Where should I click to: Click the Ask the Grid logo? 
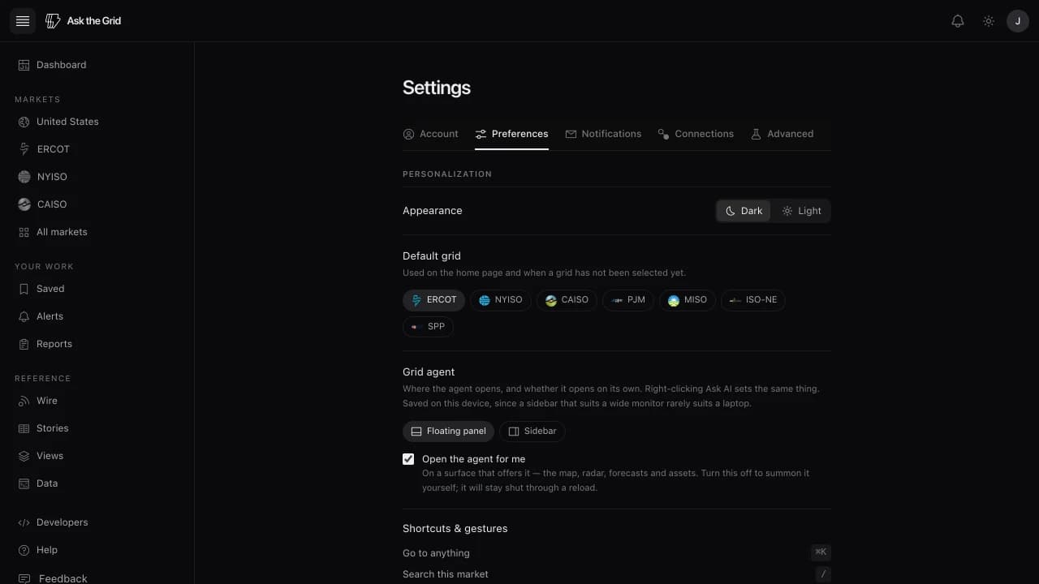coord(83,21)
